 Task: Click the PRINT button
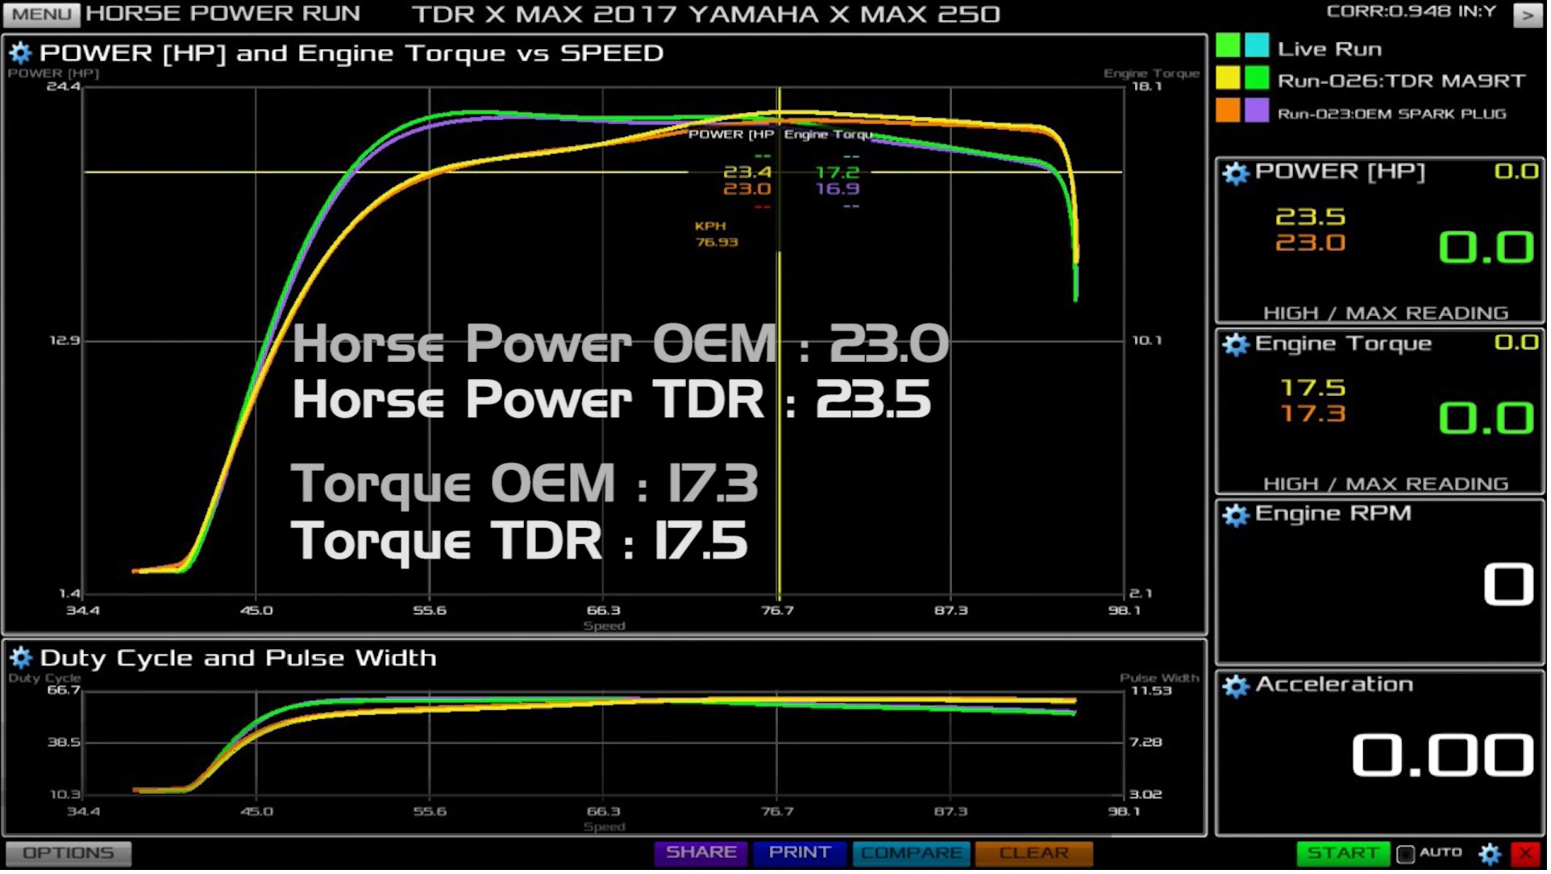pos(802,855)
